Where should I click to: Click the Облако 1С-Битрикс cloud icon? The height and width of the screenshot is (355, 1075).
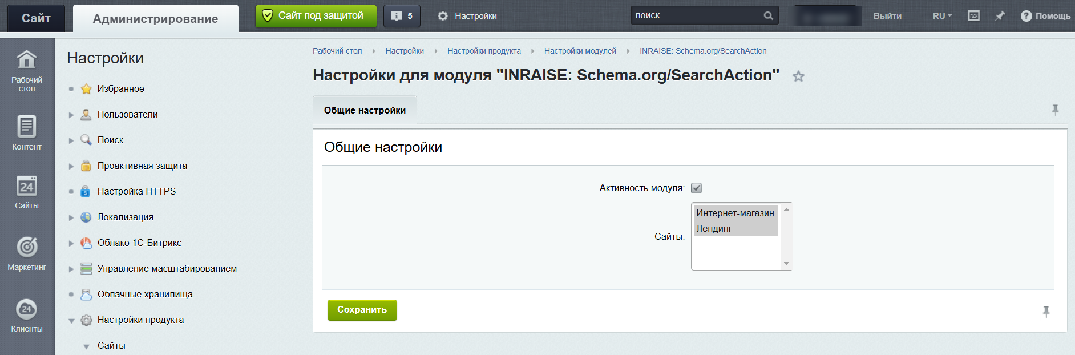pos(86,243)
